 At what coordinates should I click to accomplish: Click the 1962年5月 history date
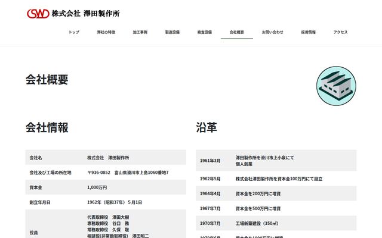coord(210,178)
